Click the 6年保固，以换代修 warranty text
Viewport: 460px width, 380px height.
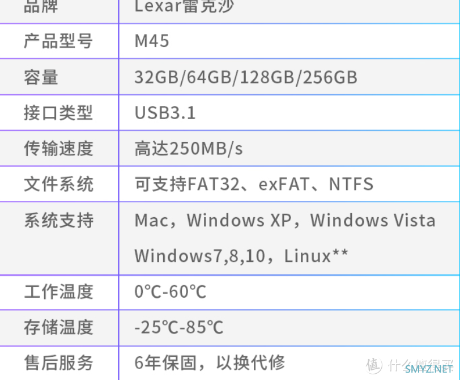[x=210, y=363]
